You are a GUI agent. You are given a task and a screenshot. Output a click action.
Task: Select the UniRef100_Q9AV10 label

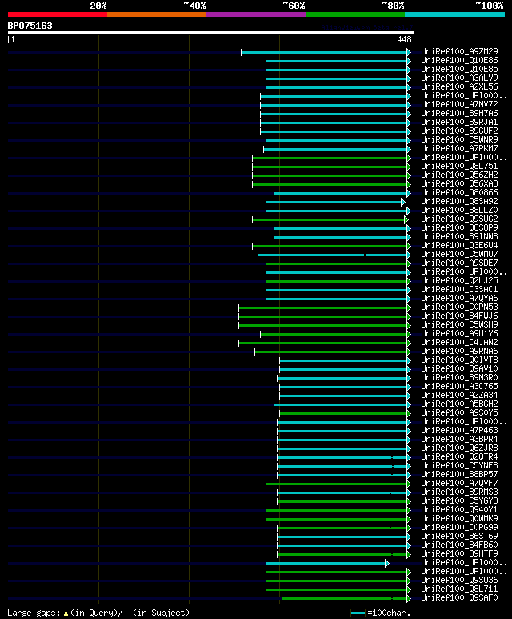(459, 368)
